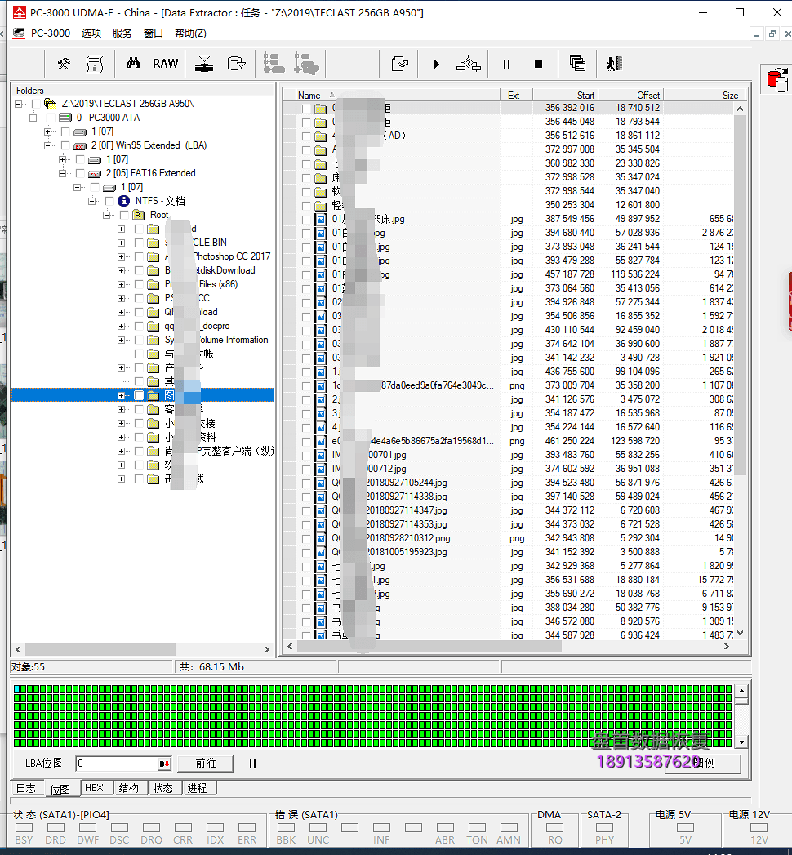This screenshot has height=855, width=792.
Task: Pause the task using toolbar pause button
Action: [506, 65]
